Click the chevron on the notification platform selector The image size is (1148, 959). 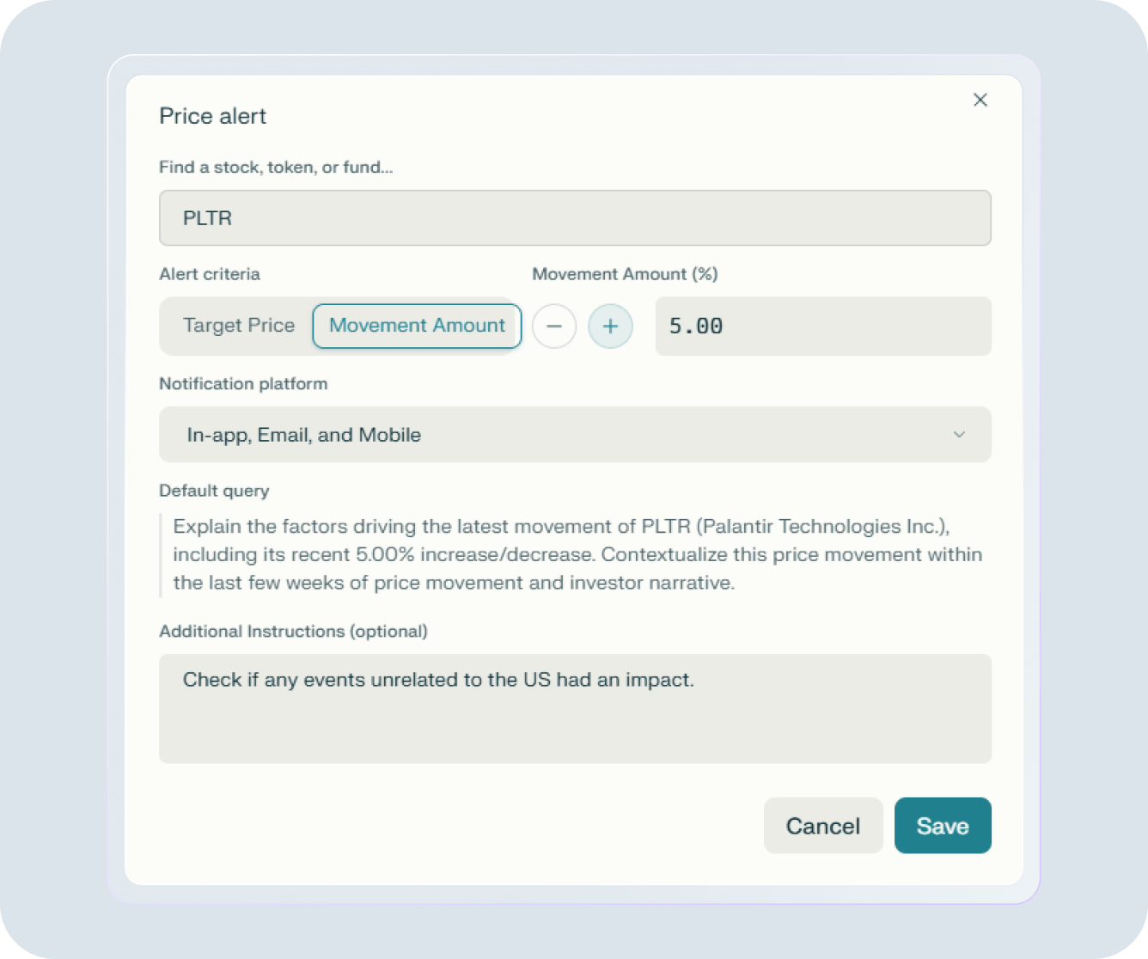960,435
